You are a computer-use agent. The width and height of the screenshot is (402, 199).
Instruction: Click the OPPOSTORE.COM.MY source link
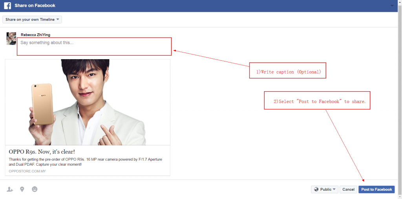[27, 171]
